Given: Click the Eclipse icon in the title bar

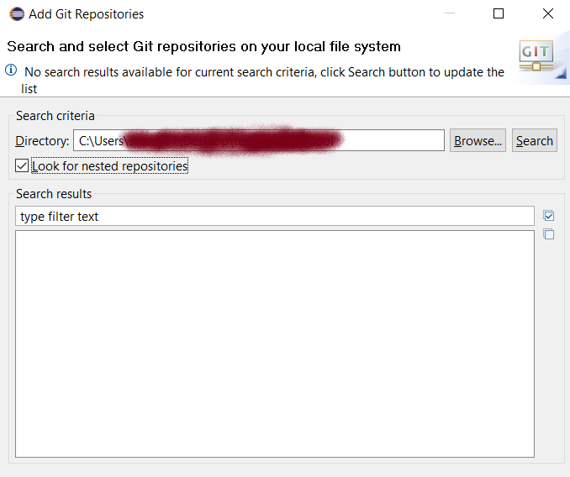Looking at the screenshot, I should pos(16,14).
